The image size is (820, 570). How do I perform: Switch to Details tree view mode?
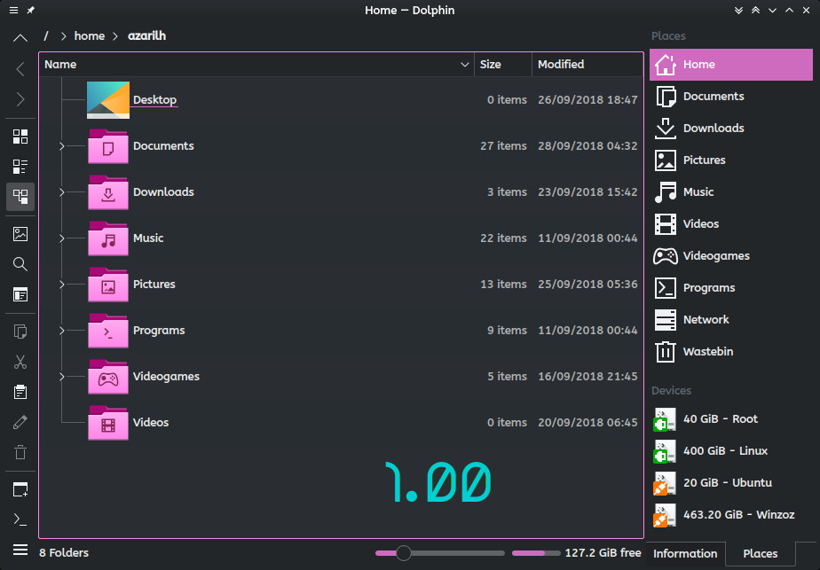point(20,197)
